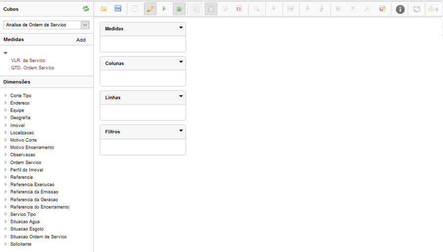
Task: Select the Equipe dimension item
Action: (x=17, y=110)
